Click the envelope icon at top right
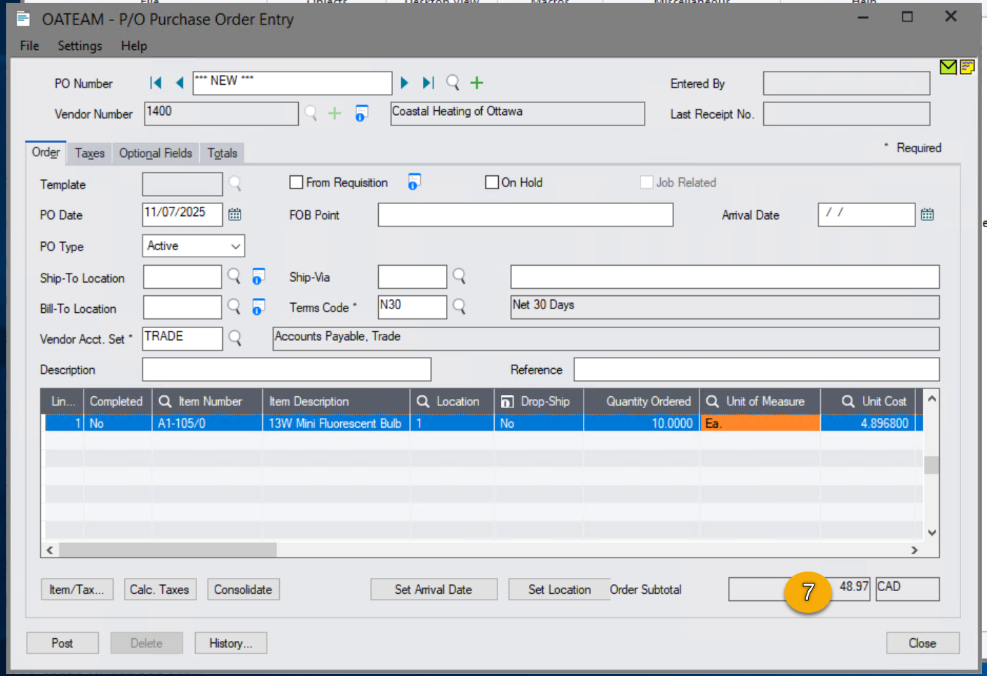 tap(948, 67)
